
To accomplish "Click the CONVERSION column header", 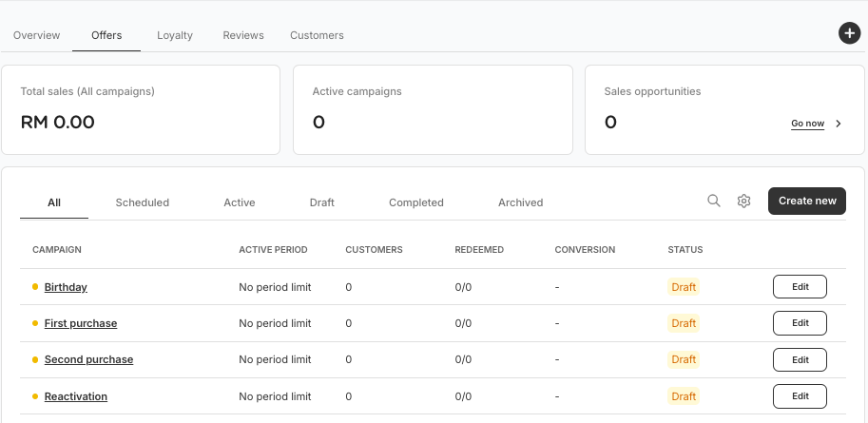I will (x=585, y=250).
